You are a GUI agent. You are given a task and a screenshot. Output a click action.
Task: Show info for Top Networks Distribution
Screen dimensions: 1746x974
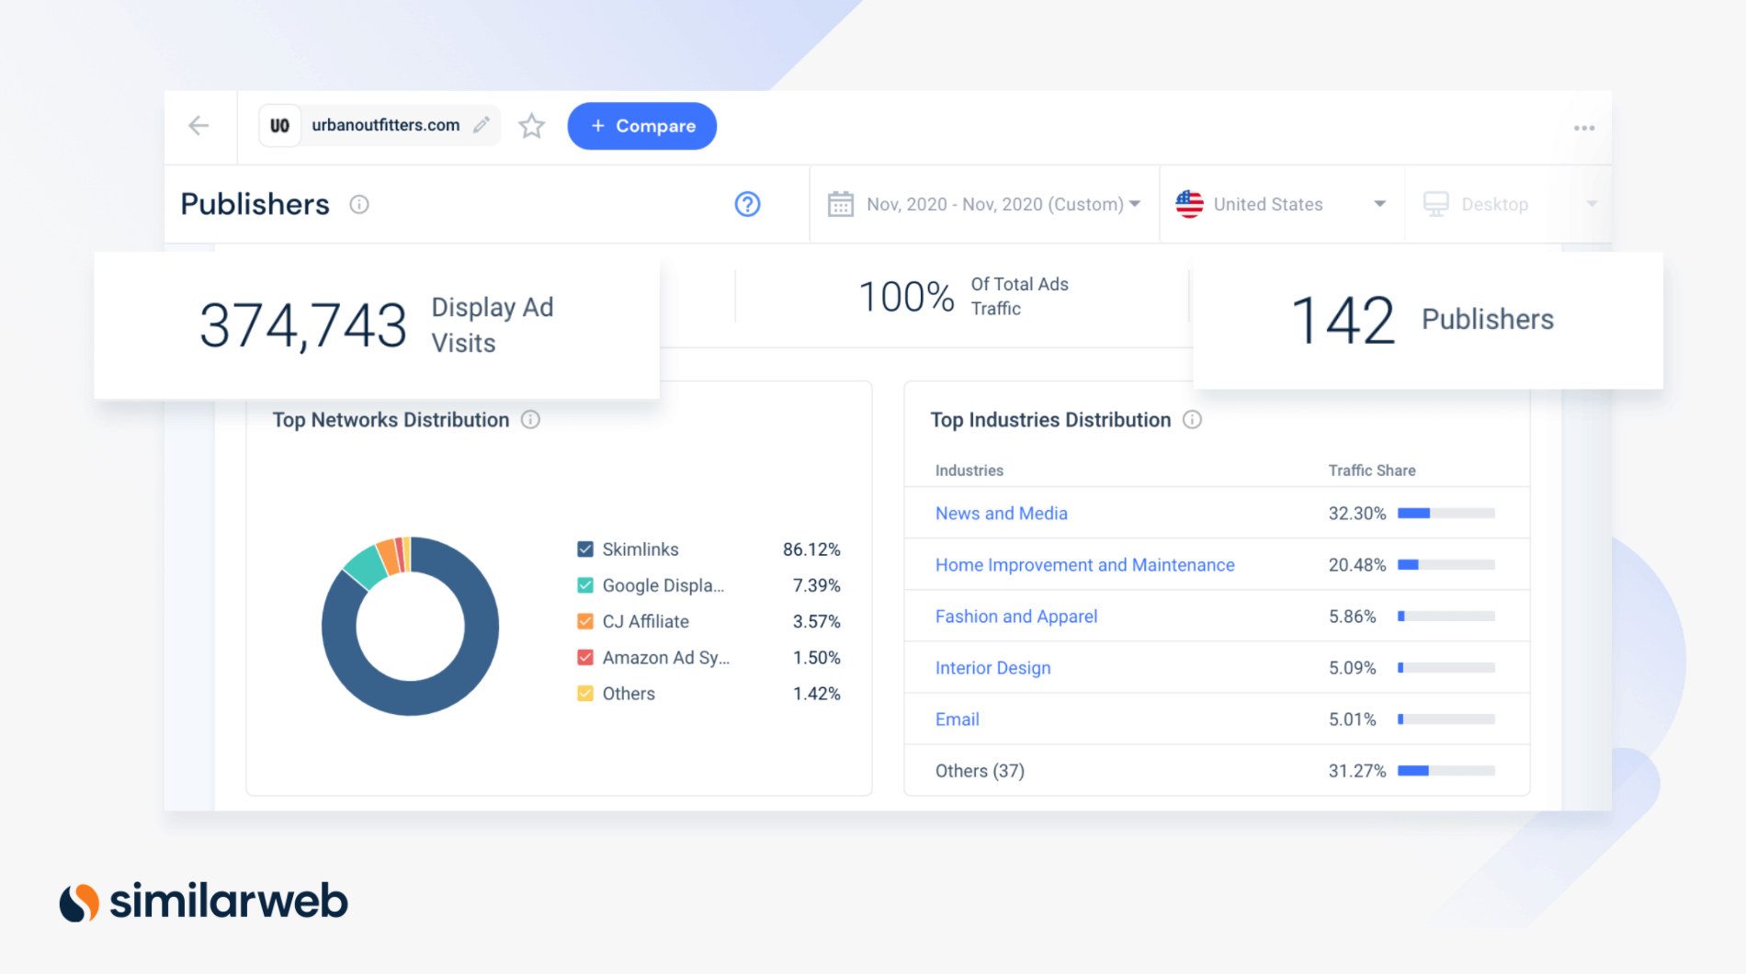coord(530,420)
